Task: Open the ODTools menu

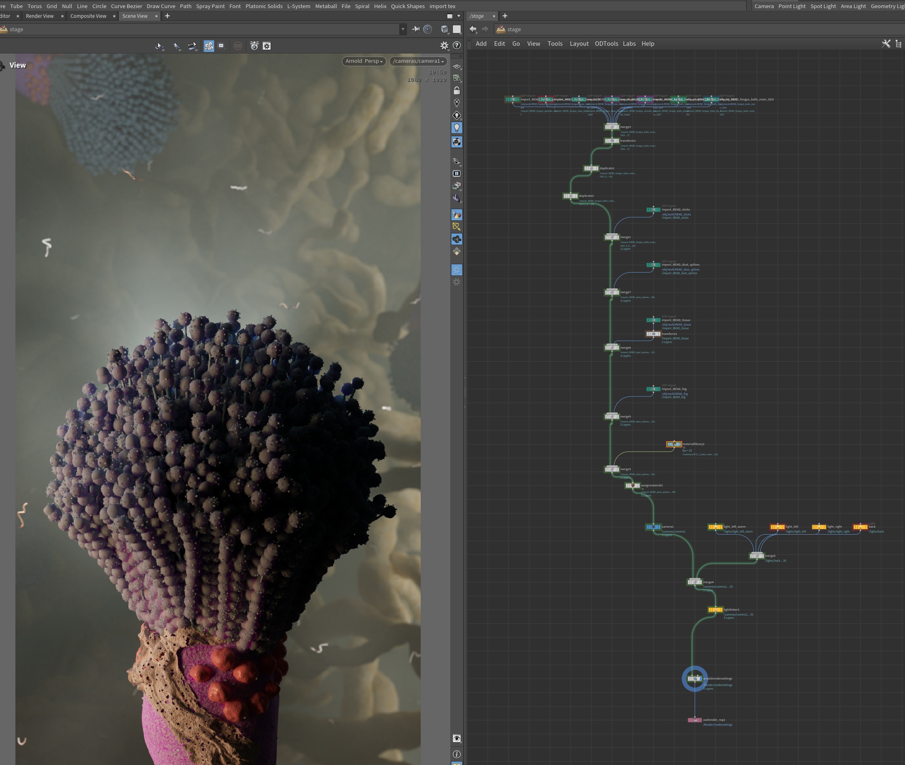Action: 606,44
